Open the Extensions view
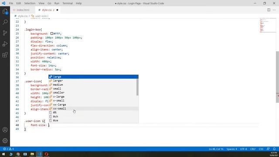This screenshot has width=279, height=157. click(5, 55)
